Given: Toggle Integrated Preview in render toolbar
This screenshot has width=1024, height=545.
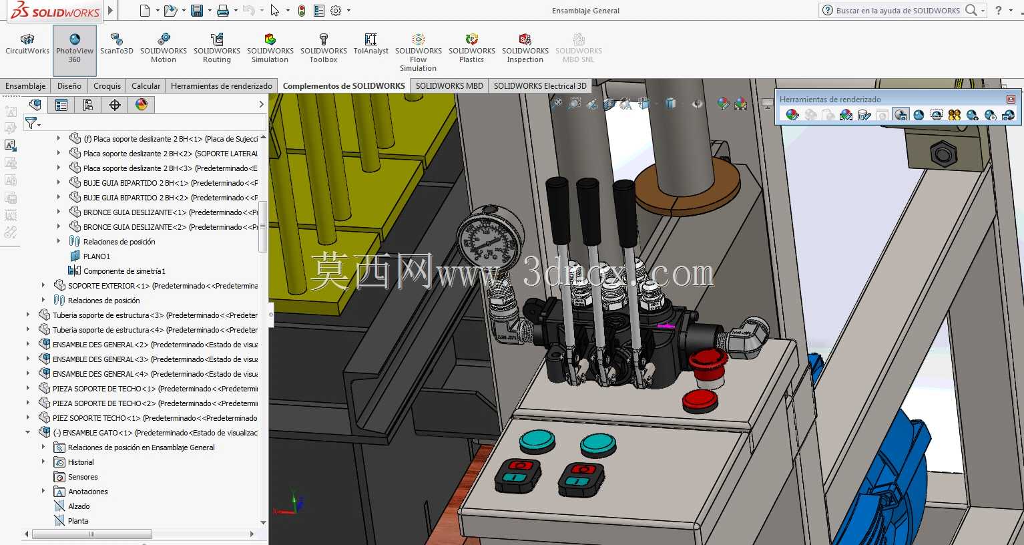Looking at the screenshot, I should coord(901,115).
